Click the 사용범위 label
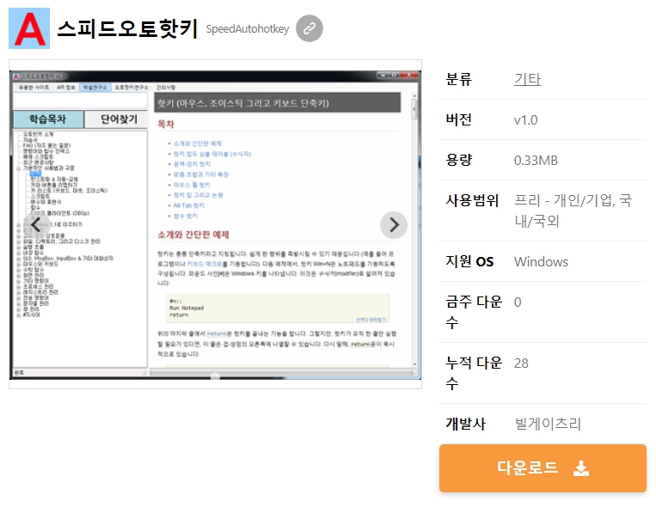 pos(472,200)
